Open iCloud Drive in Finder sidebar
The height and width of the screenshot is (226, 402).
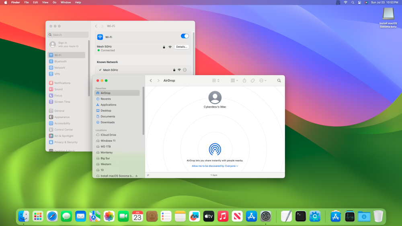point(117,135)
